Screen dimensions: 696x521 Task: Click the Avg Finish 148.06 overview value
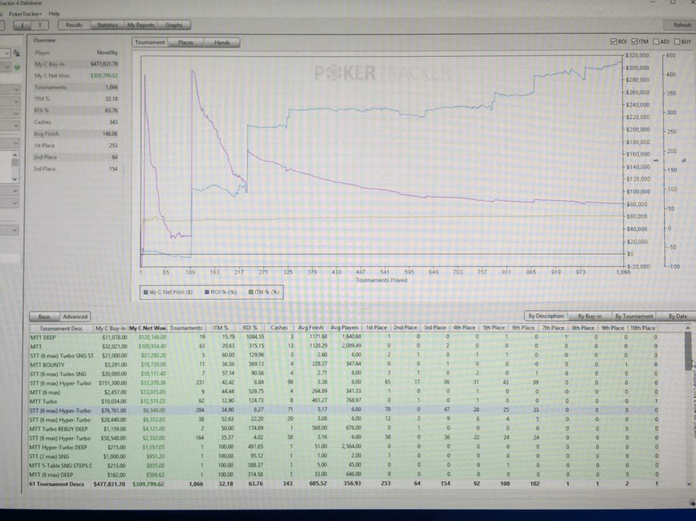(x=109, y=134)
